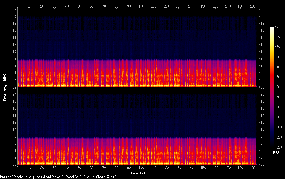The height and width of the screenshot is (179, 285).
Task: Click the 150 tick on top time axis
Action: click(203, 6)
